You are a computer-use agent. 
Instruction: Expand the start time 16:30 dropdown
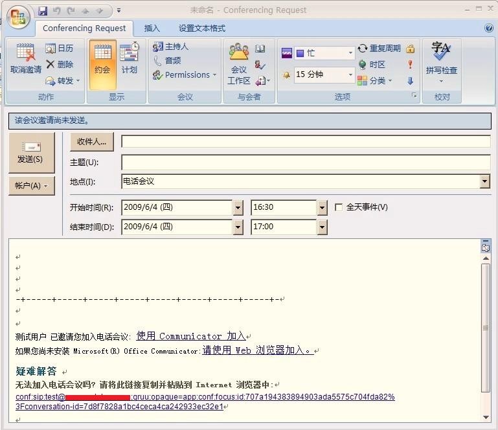pos(322,207)
